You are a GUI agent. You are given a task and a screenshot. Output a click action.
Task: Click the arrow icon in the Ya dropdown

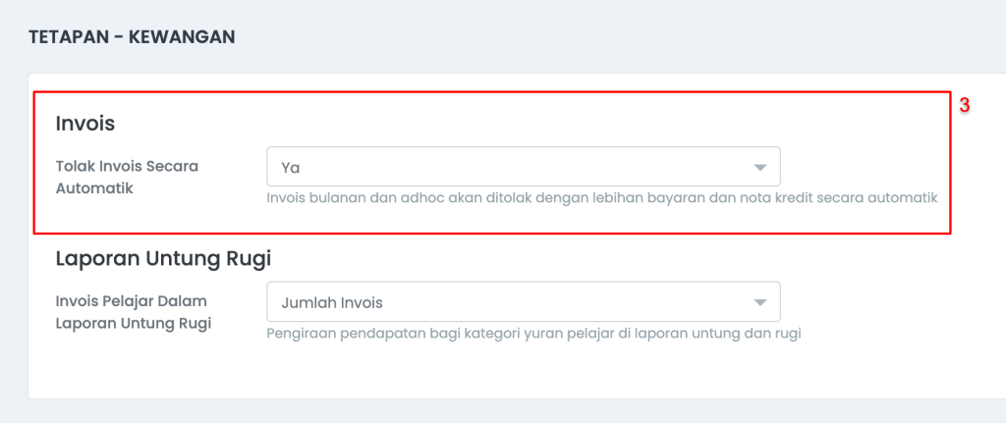coord(760,167)
